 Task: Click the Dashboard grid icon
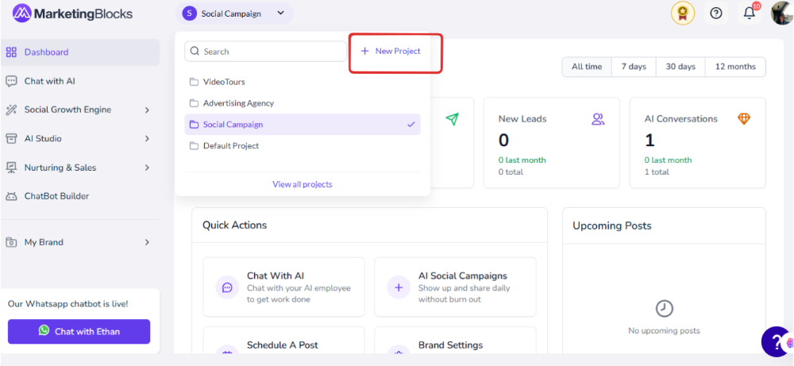[x=11, y=52]
